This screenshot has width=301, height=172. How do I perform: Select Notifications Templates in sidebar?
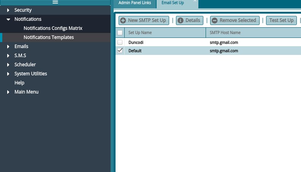(x=49, y=38)
